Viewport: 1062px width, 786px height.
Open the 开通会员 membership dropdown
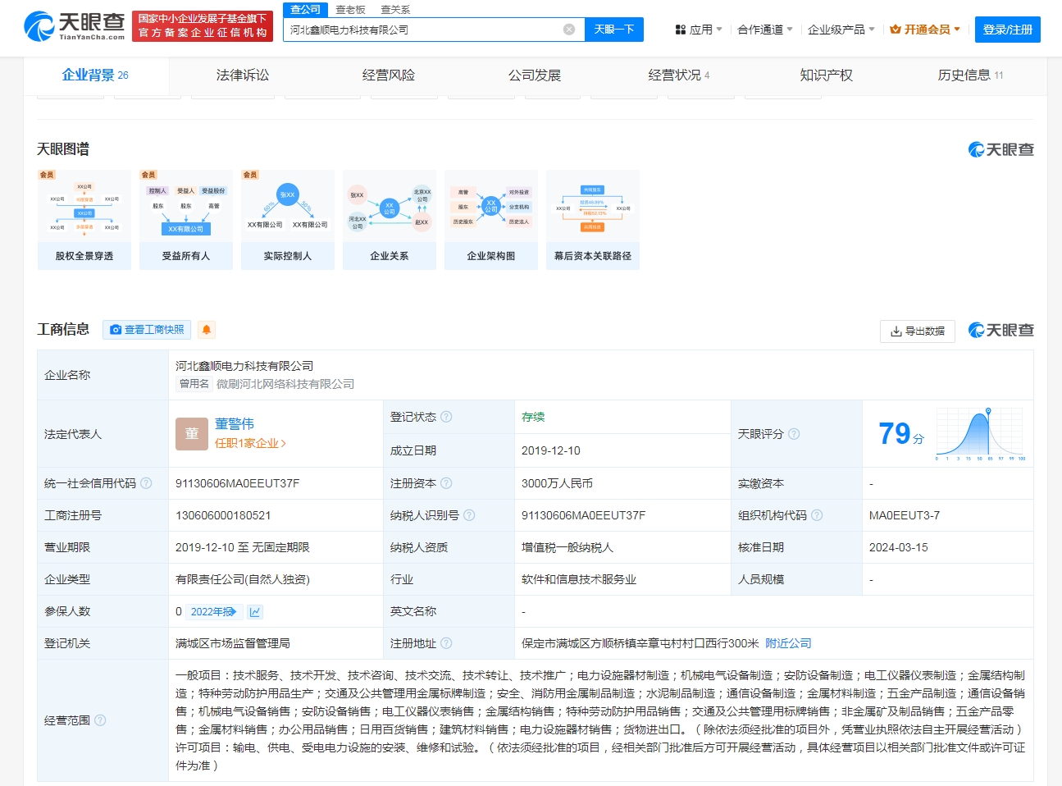[x=925, y=30]
